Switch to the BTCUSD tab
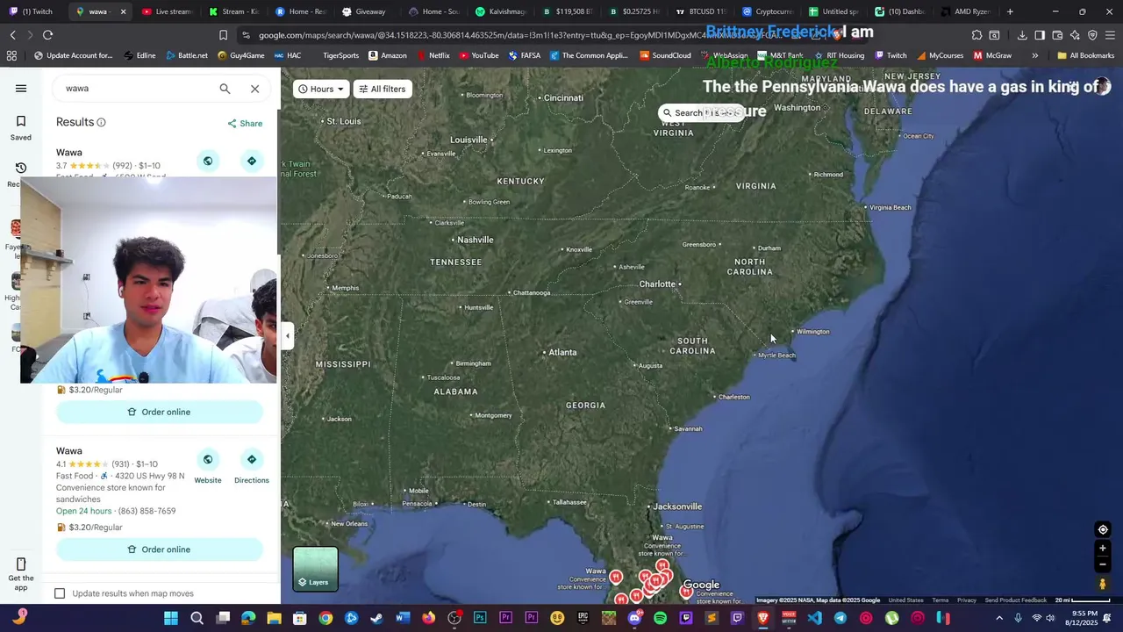This screenshot has width=1123, height=632. point(700,11)
